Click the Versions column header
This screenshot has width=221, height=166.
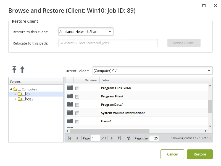click(x=91, y=80)
